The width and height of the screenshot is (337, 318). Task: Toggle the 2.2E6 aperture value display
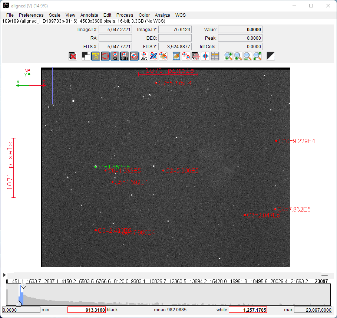tap(125, 56)
